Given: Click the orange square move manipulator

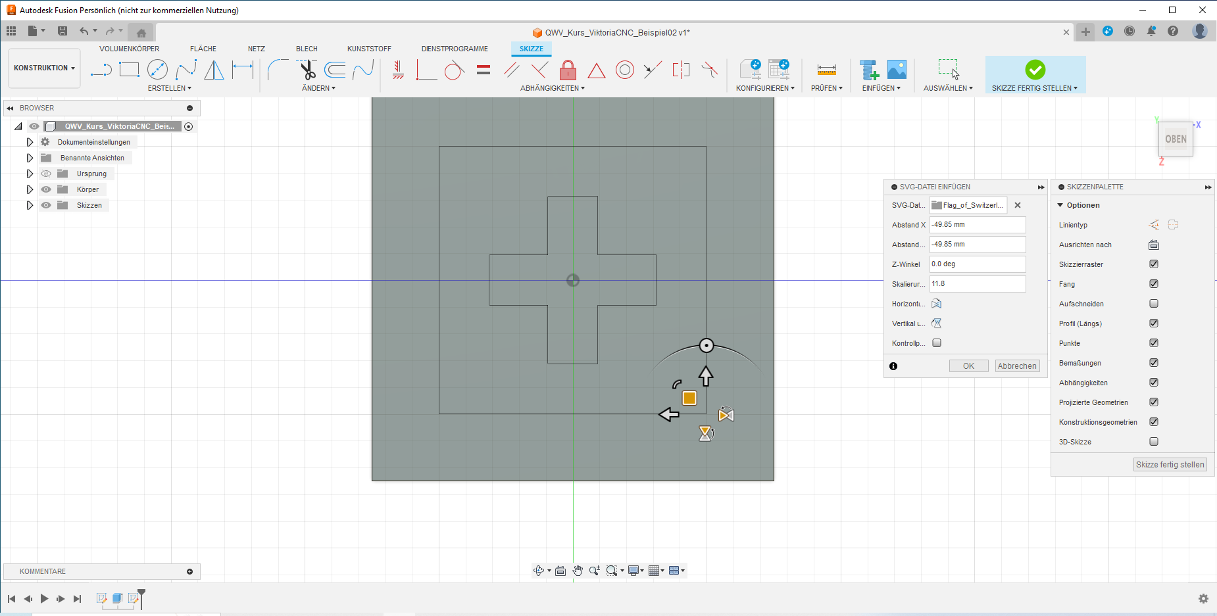Looking at the screenshot, I should pyautogui.click(x=689, y=398).
